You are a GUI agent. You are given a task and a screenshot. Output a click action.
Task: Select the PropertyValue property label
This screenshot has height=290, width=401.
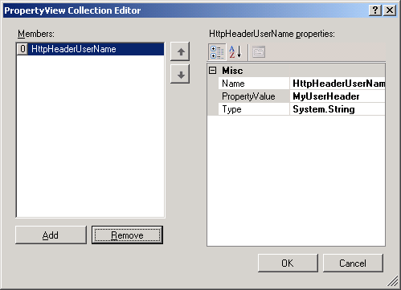coord(254,96)
